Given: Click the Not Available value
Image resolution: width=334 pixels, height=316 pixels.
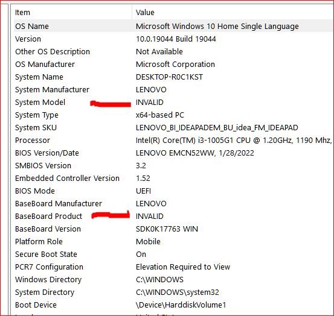Looking at the screenshot, I should (159, 52).
